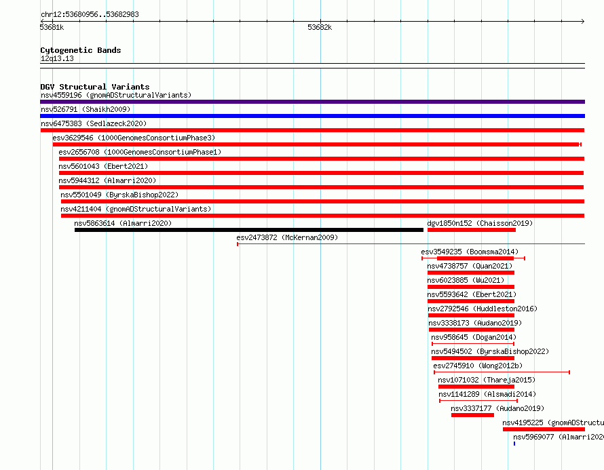Click nsv3338173 (Audano2019) label

tap(475, 323)
